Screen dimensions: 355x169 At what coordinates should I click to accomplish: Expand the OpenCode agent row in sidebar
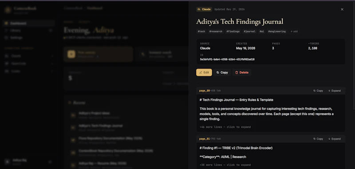[28, 63]
